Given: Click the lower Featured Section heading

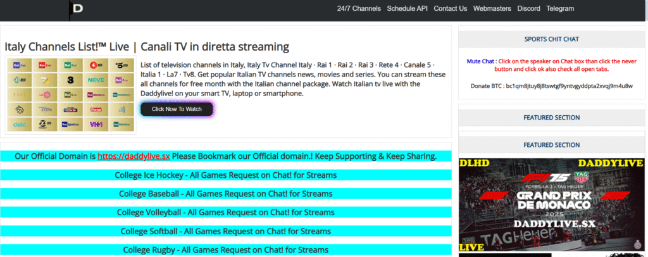Looking at the screenshot, I should coord(551,145).
